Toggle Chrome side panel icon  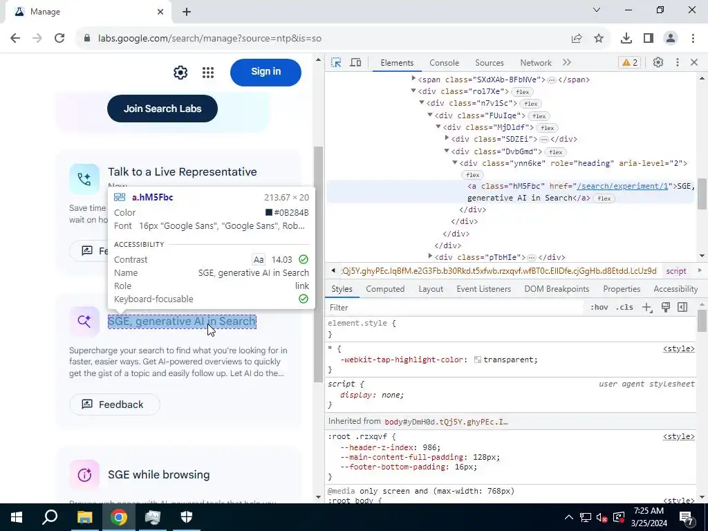(649, 39)
